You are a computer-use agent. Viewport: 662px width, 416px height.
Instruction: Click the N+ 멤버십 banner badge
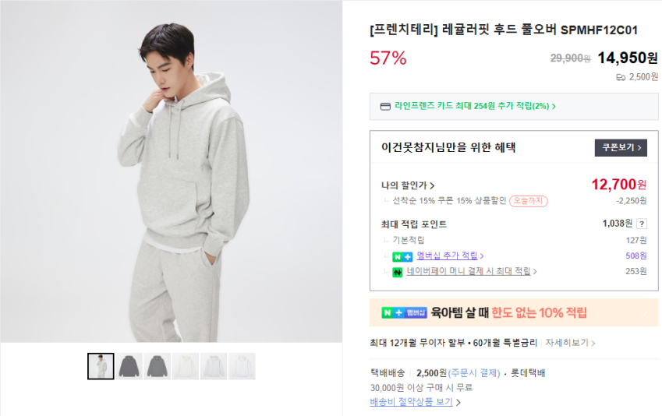(x=404, y=312)
